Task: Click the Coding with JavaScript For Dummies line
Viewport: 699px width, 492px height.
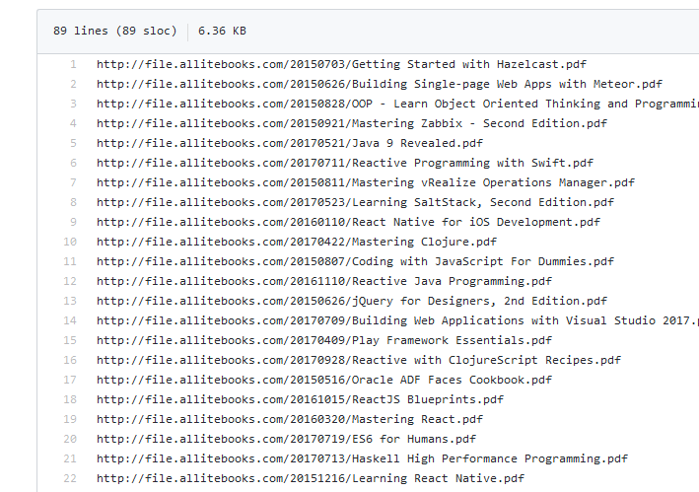Action: click(355, 261)
